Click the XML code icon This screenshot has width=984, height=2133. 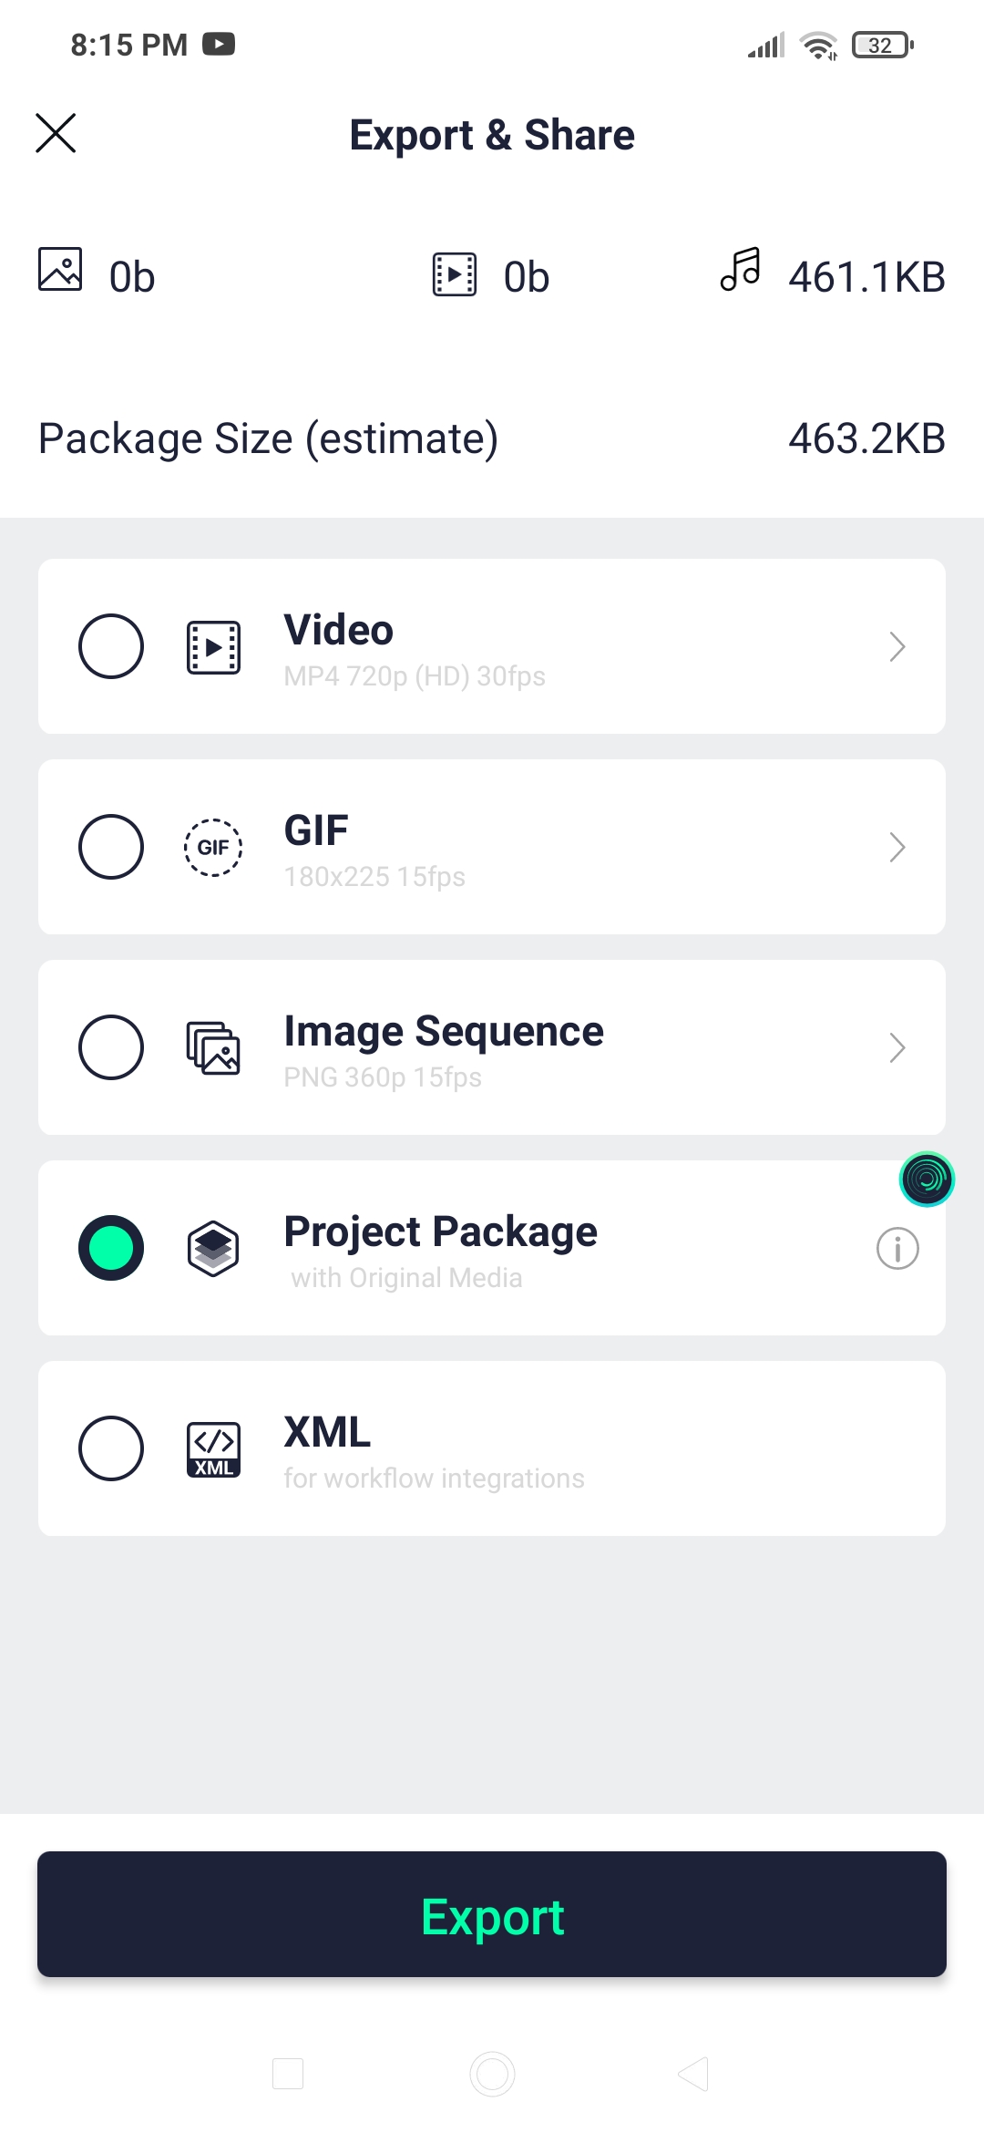[x=213, y=1448]
